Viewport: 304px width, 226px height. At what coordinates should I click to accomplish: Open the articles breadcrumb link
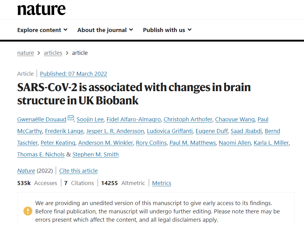[x=53, y=53]
